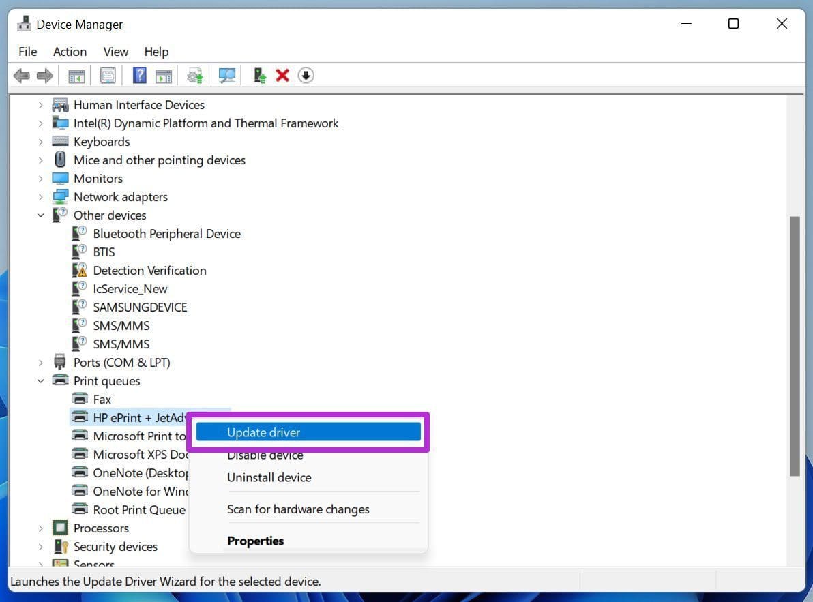Click the Update device driver toolbar icon
This screenshot has width=813, height=602.
tap(196, 76)
